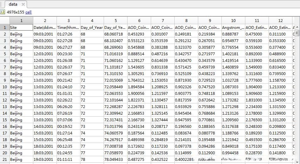This screenshot has height=164, width=300.
Task: Select the Beijing cell in row 2
Action: [21, 34]
